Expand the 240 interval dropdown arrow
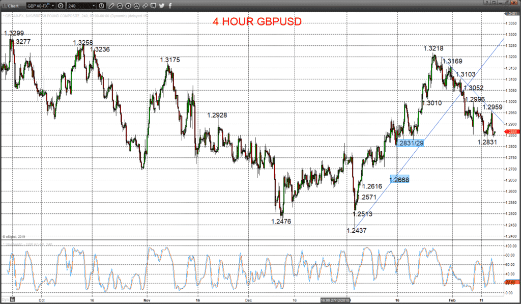Screen dimensions: 521x304 click(94, 6)
